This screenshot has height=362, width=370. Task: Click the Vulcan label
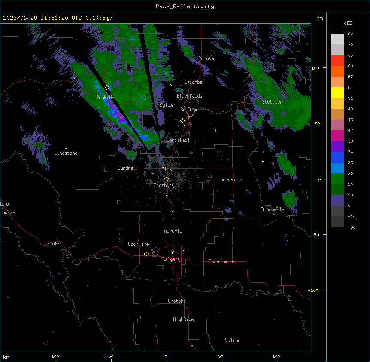coord(233,341)
